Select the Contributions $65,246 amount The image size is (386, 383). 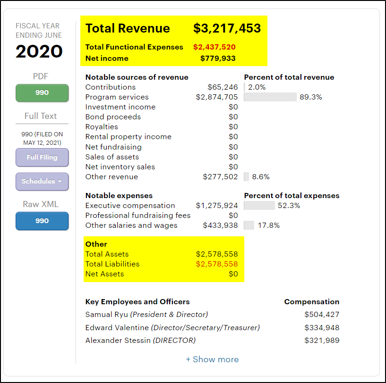pyautogui.click(x=223, y=87)
